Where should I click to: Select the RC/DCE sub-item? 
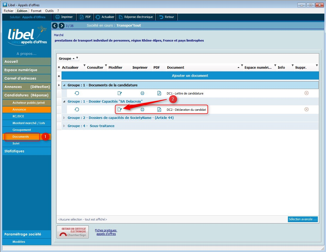point(27,116)
